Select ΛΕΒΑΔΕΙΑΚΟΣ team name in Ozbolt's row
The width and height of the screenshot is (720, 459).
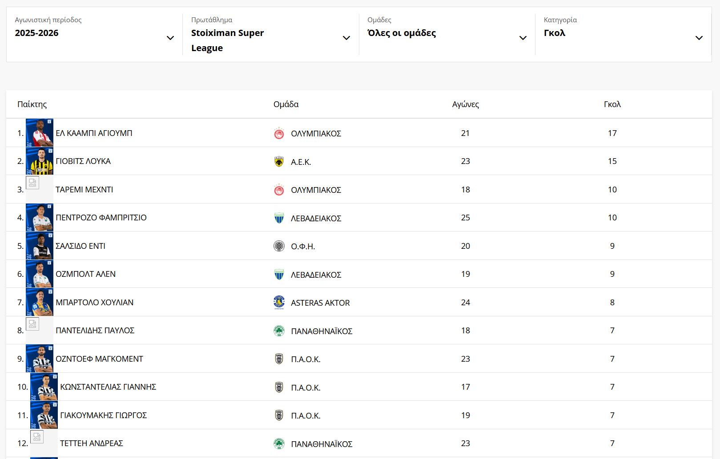click(x=316, y=275)
